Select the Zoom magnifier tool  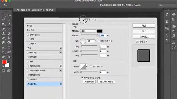(x=9, y=57)
